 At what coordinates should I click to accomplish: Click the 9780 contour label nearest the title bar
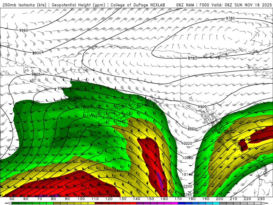point(230,18)
